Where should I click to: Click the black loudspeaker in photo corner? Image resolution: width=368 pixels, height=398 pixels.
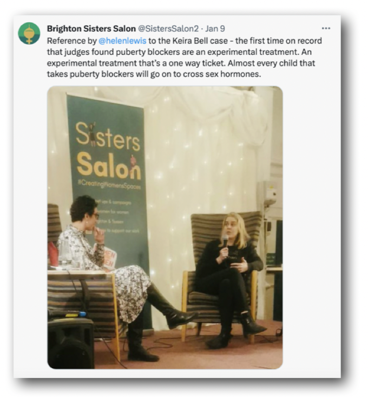click(x=70, y=343)
